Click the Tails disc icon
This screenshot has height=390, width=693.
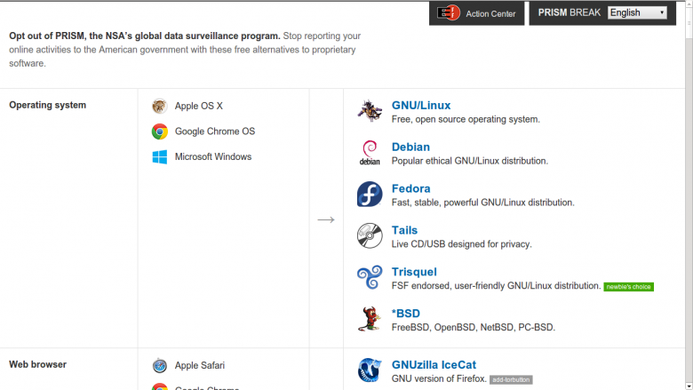(x=370, y=235)
